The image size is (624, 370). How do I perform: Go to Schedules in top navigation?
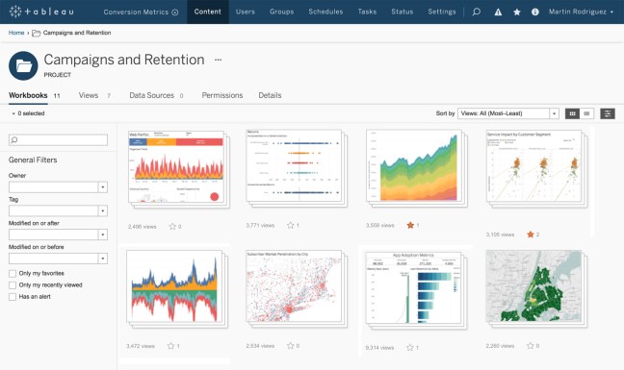pyautogui.click(x=325, y=12)
